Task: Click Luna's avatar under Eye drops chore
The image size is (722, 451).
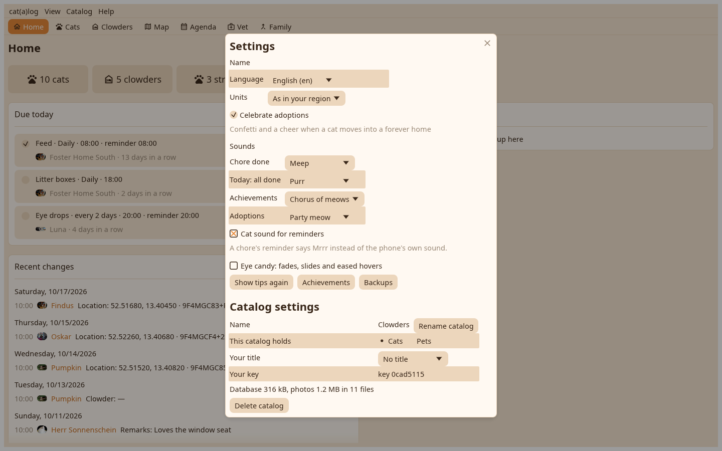Action: (41, 229)
